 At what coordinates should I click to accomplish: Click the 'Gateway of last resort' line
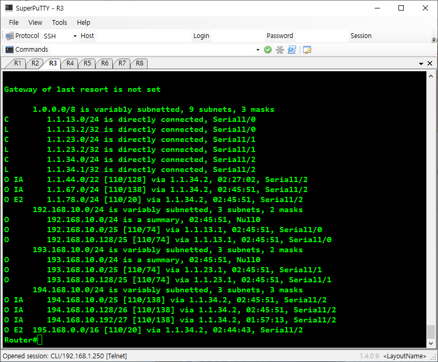click(82, 90)
